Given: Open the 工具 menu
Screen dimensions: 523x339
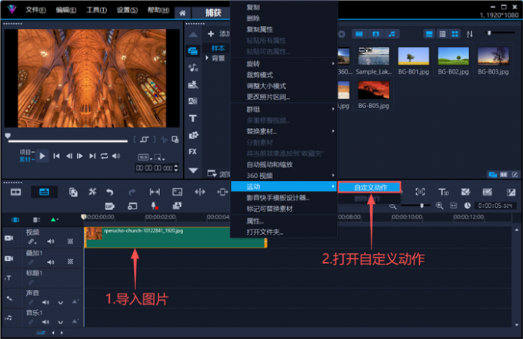Looking at the screenshot, I should (96, 10).
